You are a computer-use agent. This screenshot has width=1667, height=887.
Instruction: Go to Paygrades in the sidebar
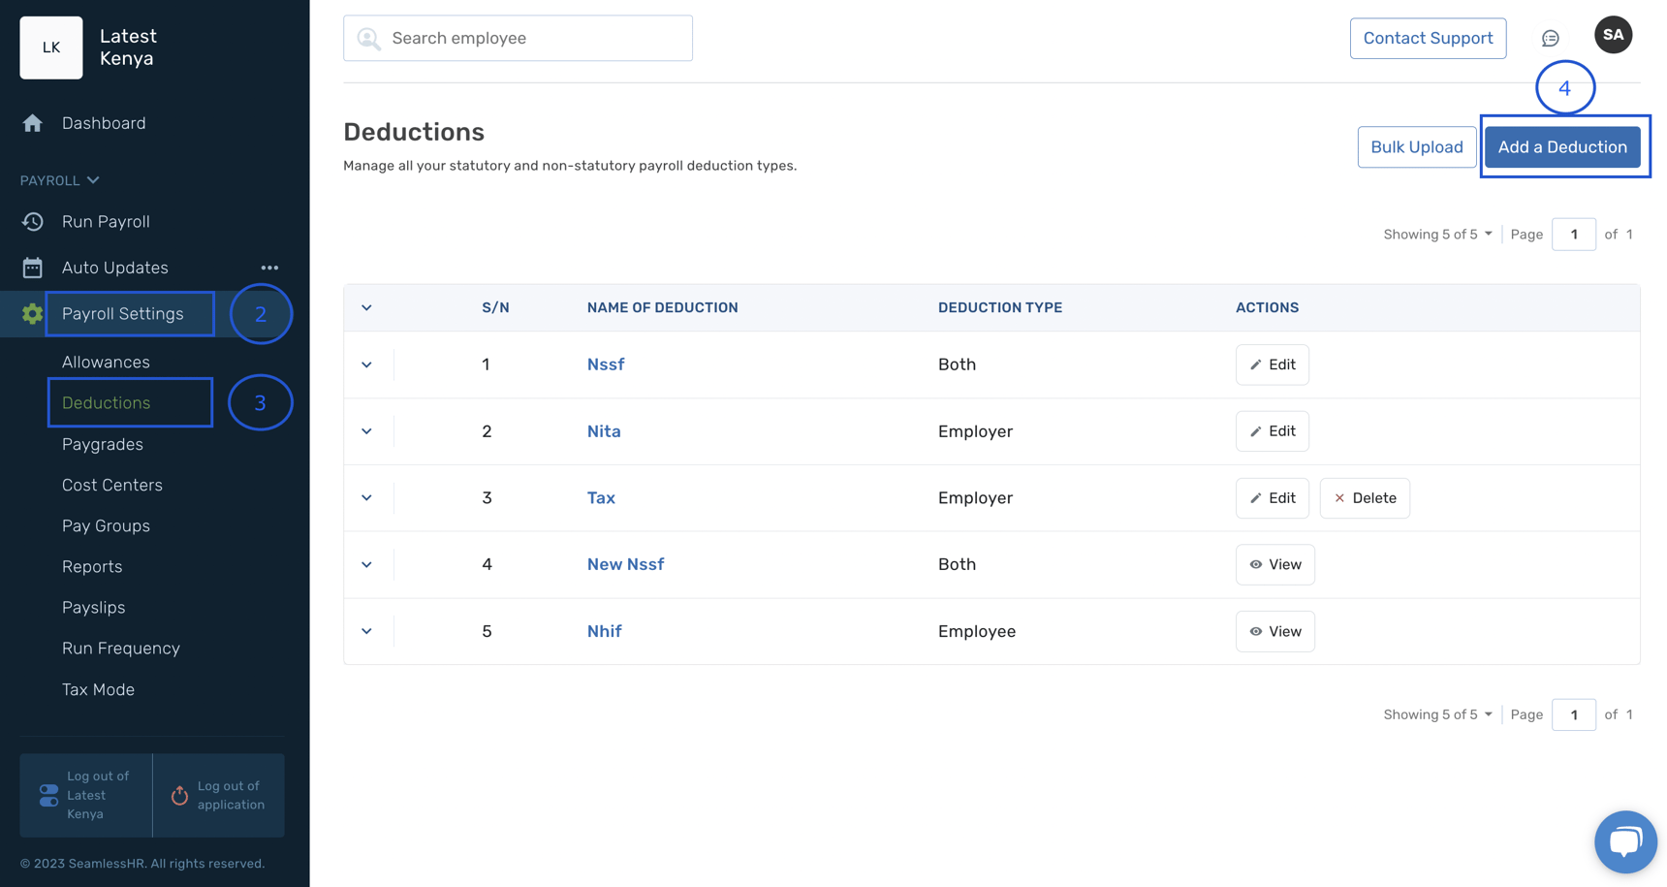(x=103, y=444)
